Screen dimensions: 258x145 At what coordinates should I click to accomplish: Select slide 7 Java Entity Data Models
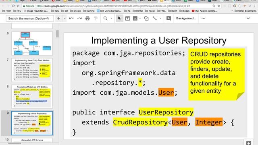32,70
